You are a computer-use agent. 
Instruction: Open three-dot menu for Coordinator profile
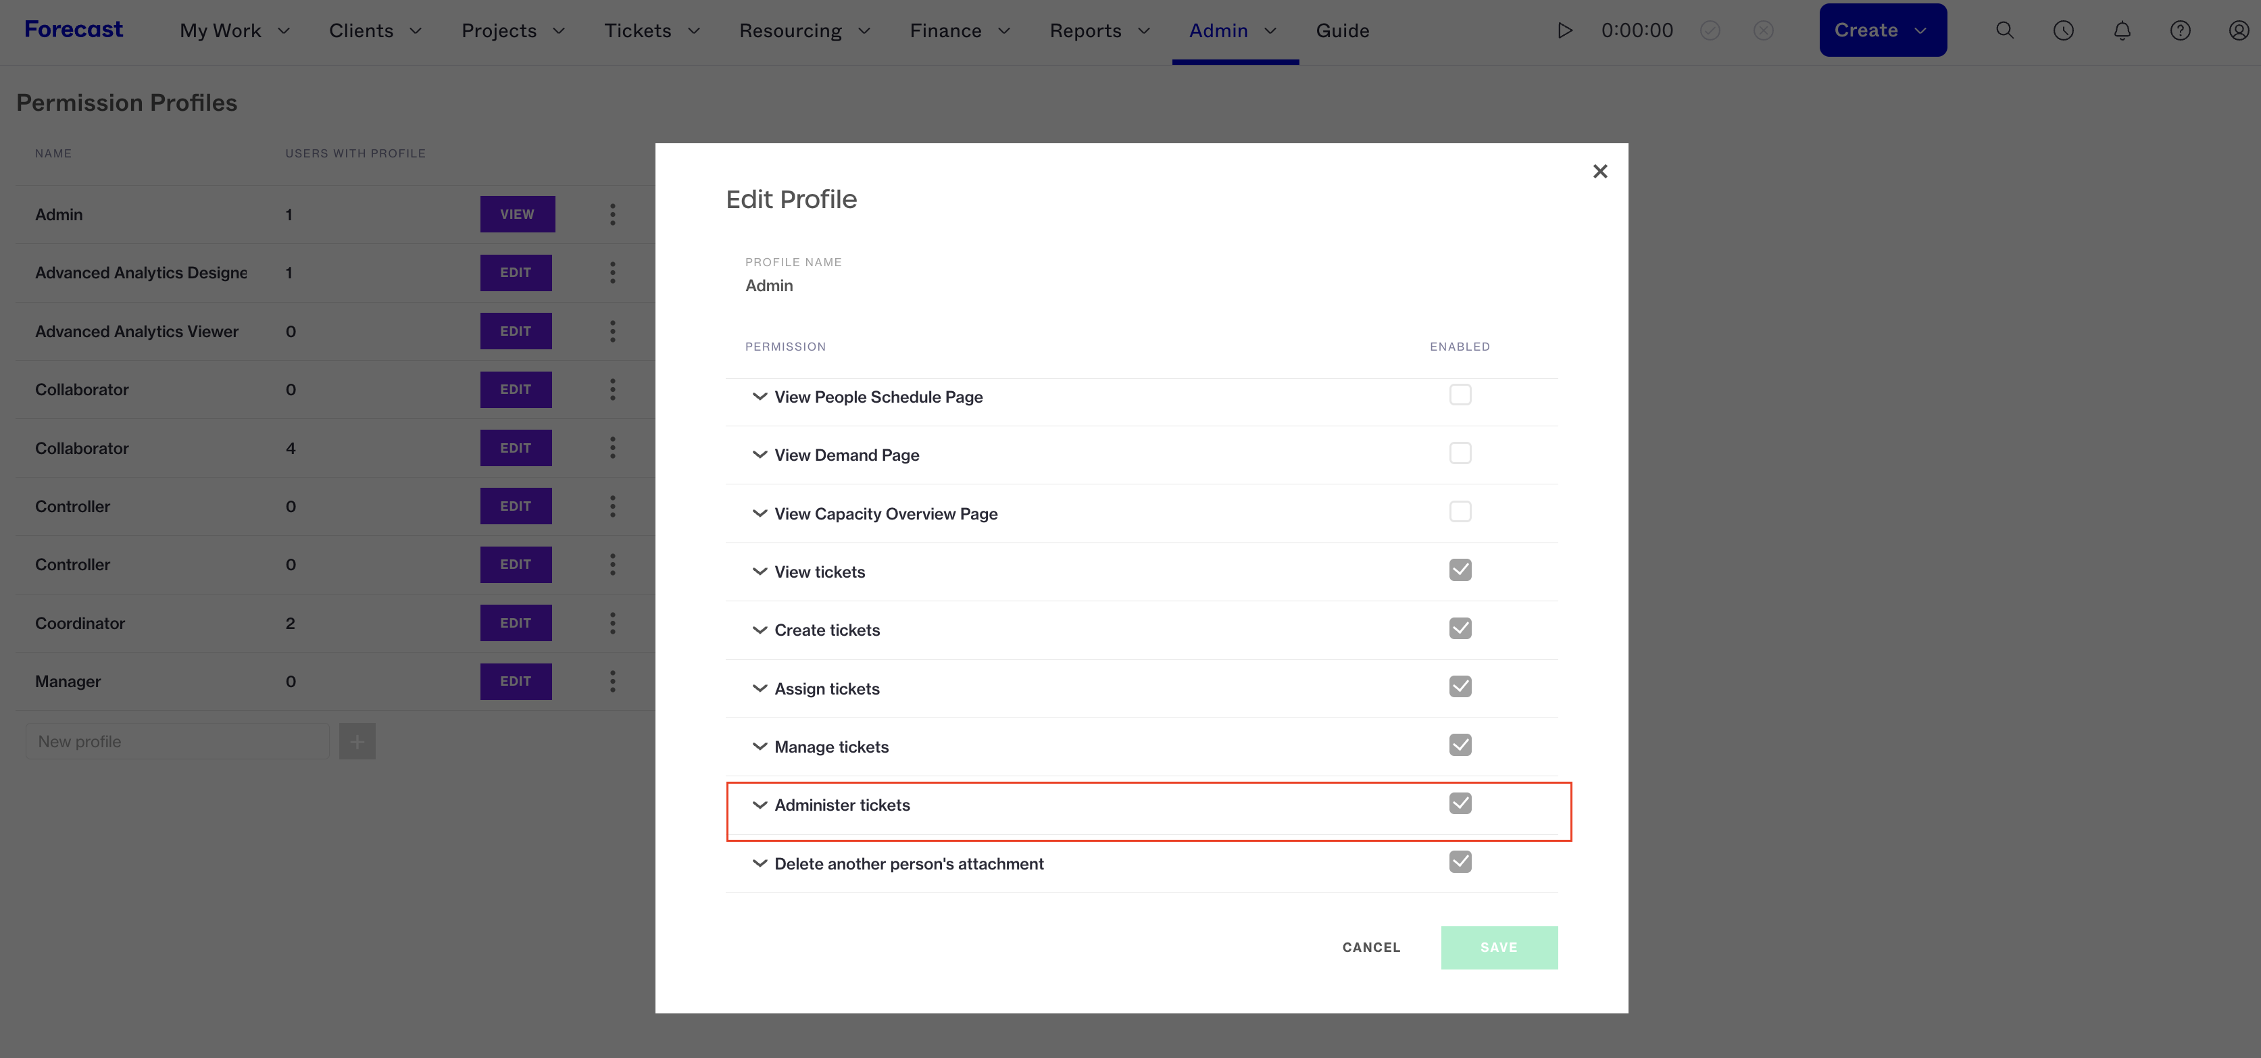pos(613,623)
